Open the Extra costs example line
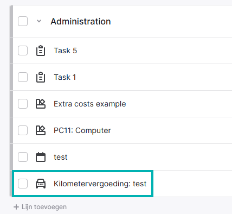Screen dimensions: 232x214 90,104
